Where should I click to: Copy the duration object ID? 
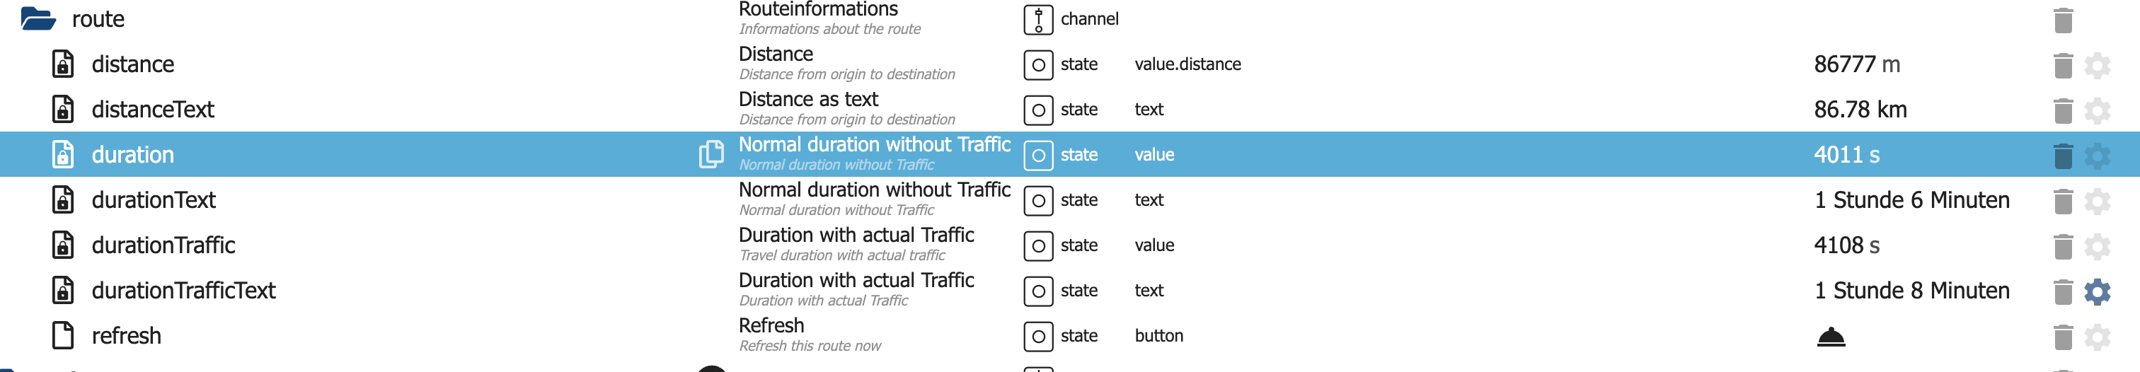tap(711, 154)
